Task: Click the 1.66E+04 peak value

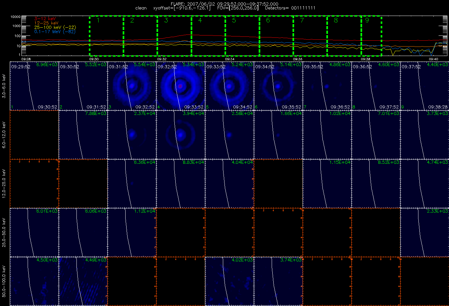Action: point(291,113)
